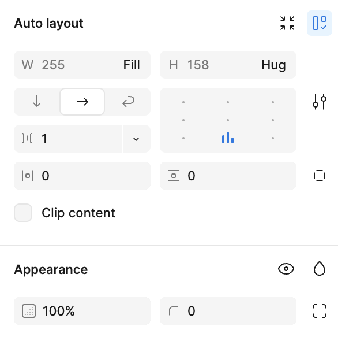Viewport: 338px width, 341px height.
Task: Click the collapse layout icon in the Auto layout header
Action: 287,23
